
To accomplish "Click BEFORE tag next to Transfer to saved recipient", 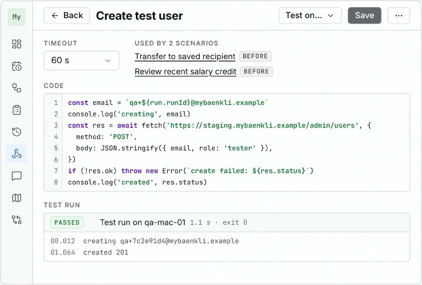I will tap(255, 56).
